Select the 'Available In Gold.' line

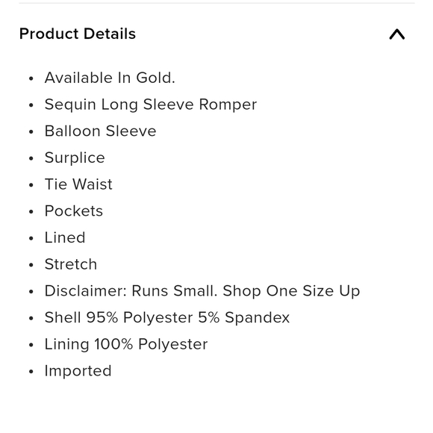pyautogui.click(x=110, y=78)
